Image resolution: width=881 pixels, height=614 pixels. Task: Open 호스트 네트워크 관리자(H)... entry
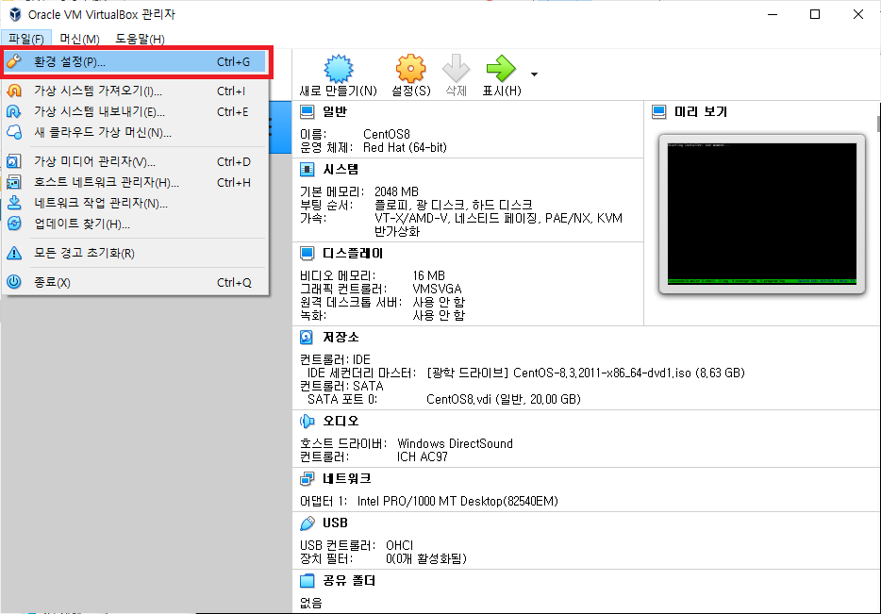coord(135,182)
